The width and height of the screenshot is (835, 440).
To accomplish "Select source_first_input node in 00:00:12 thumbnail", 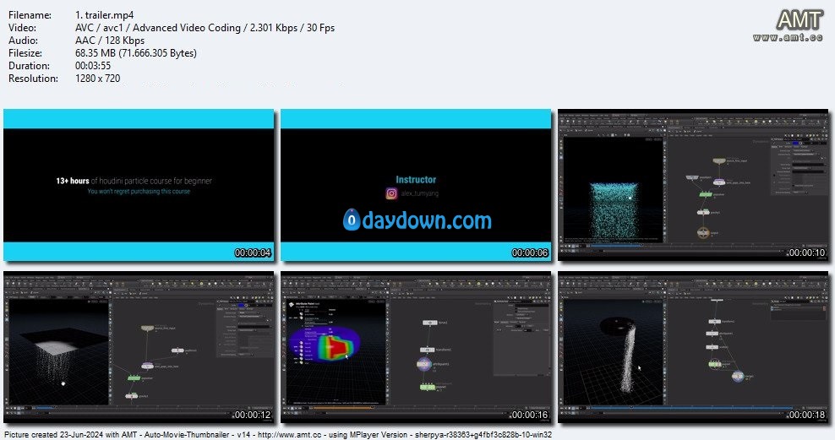I will 148,329.
